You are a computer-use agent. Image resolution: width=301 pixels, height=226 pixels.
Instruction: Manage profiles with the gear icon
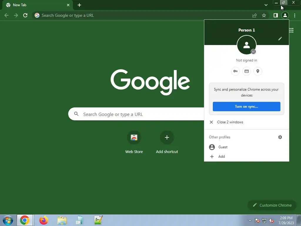click(280, 137)
